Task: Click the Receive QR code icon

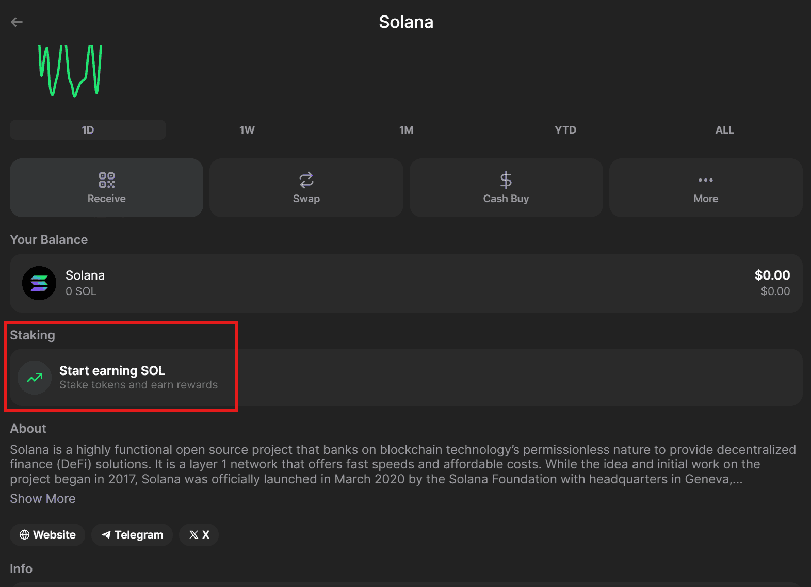Action: pos(106,180)
